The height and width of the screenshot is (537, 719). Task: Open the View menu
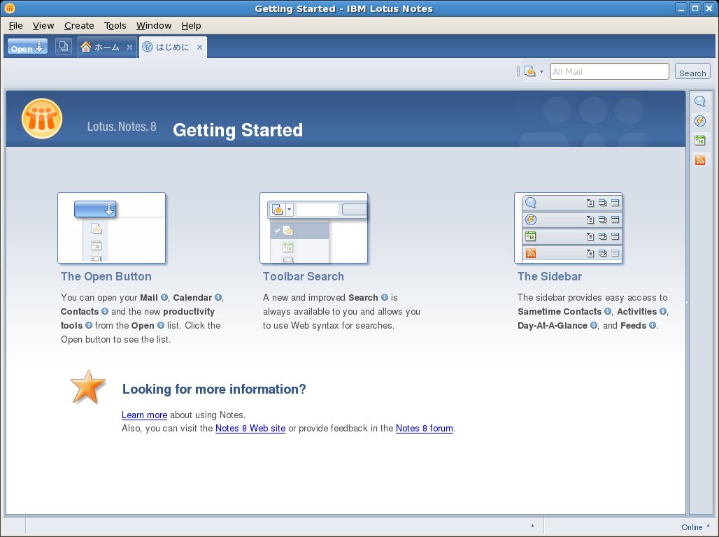[43, 26]
